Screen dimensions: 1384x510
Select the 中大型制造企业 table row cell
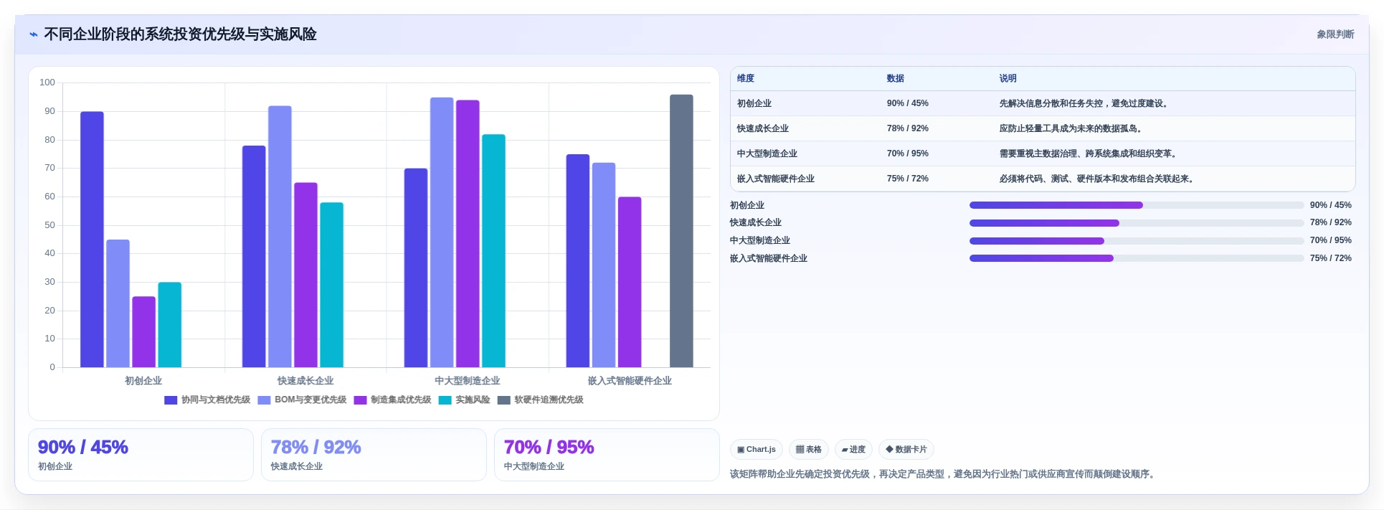click(767, 154)
